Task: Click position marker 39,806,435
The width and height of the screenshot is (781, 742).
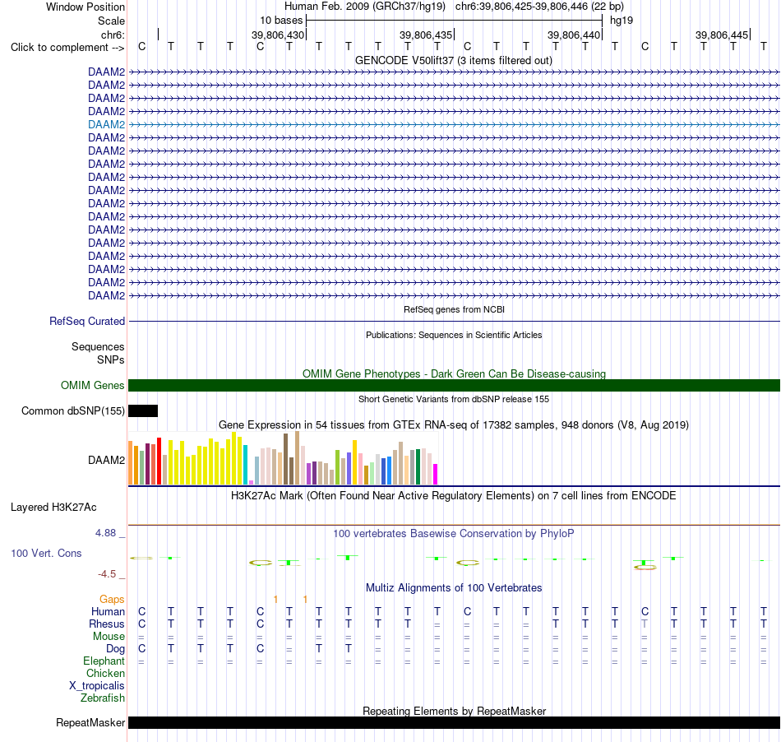Action: coord(425,35)
